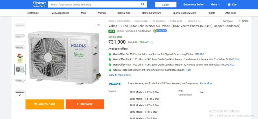Screen dimensions: 258x119
Task: Show more thumbnails with down chevron
Action: [x=20, y=95]
